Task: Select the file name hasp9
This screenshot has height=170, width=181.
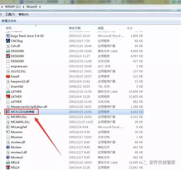Action: pyautogui.click(x=15, y=77)
